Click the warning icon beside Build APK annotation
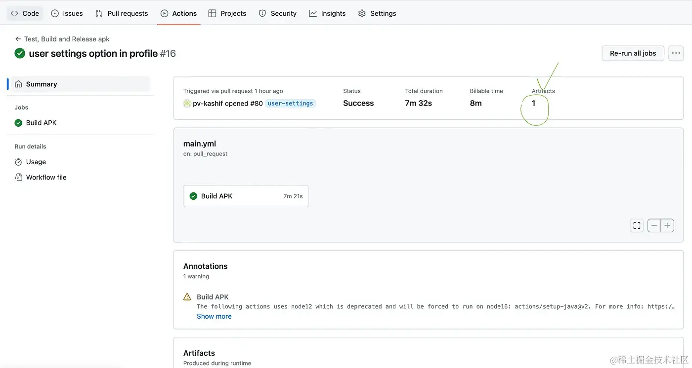The height and width of the screenshot is (368, 692). point(187,297)
